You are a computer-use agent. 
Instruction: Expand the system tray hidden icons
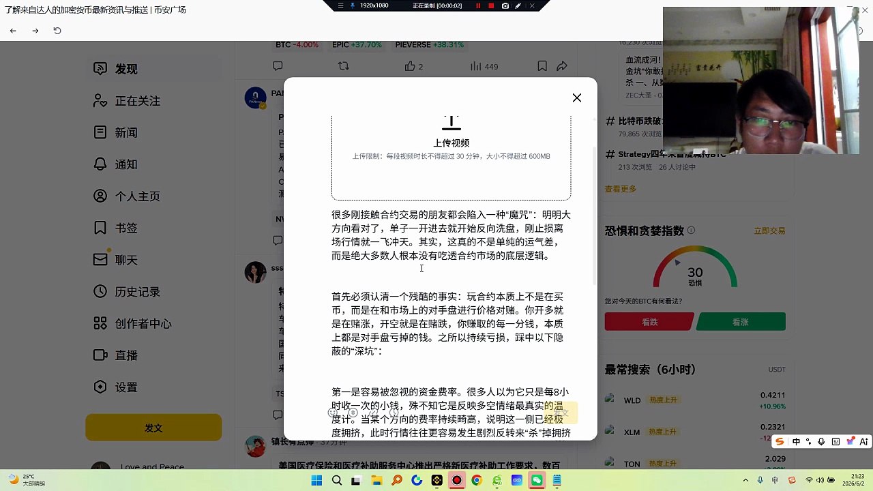point(745,480)
